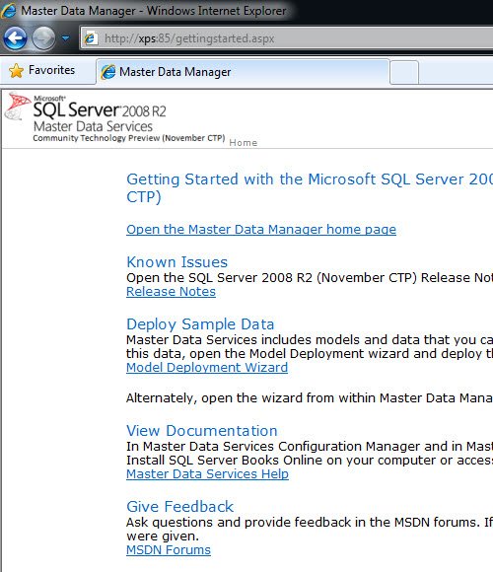
Task: Open the Release Notes link
Action: coord(171,292)
